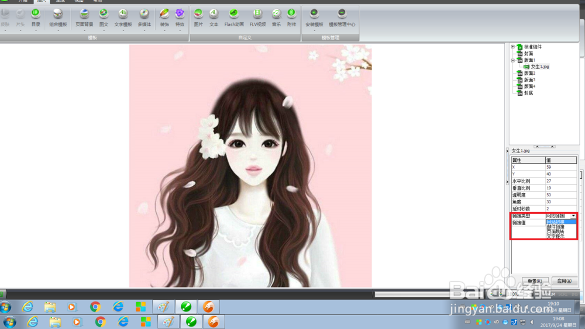The width and height of the screenshot is (585, 329).
Task: Click the Start button in the lower taskbar
Action: (10, 321)
